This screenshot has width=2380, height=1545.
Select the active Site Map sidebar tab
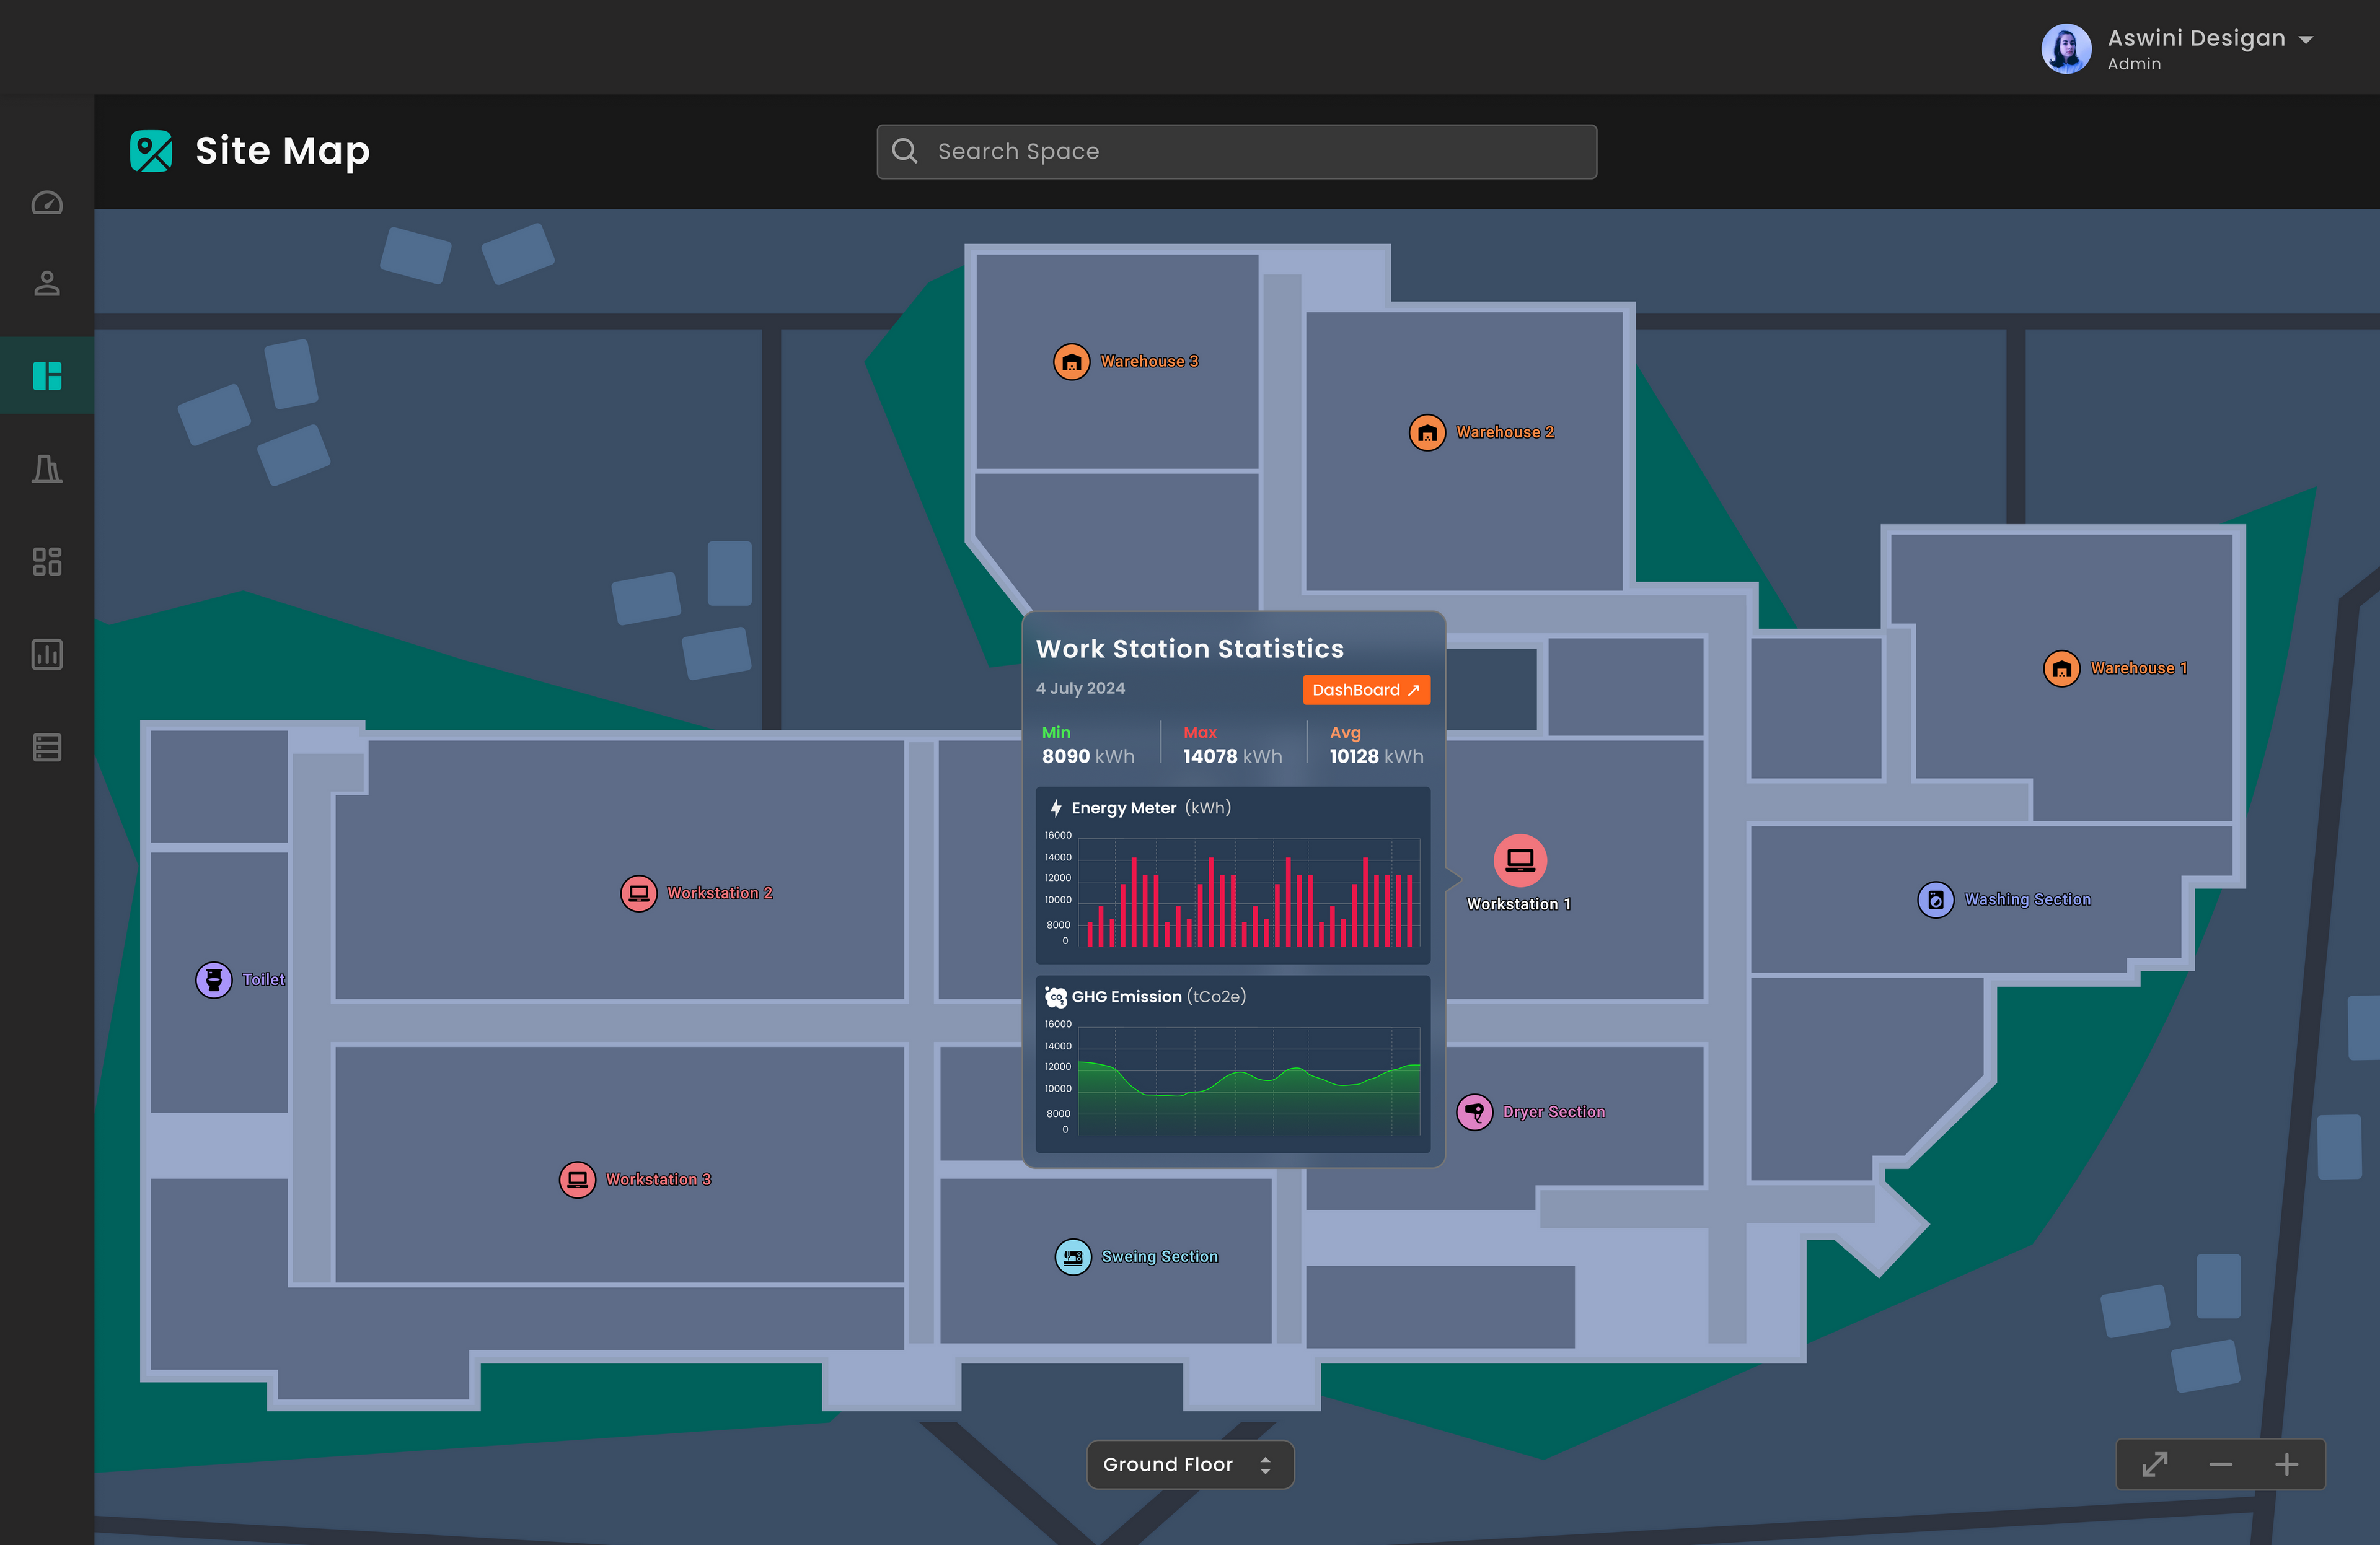[47, 376]
